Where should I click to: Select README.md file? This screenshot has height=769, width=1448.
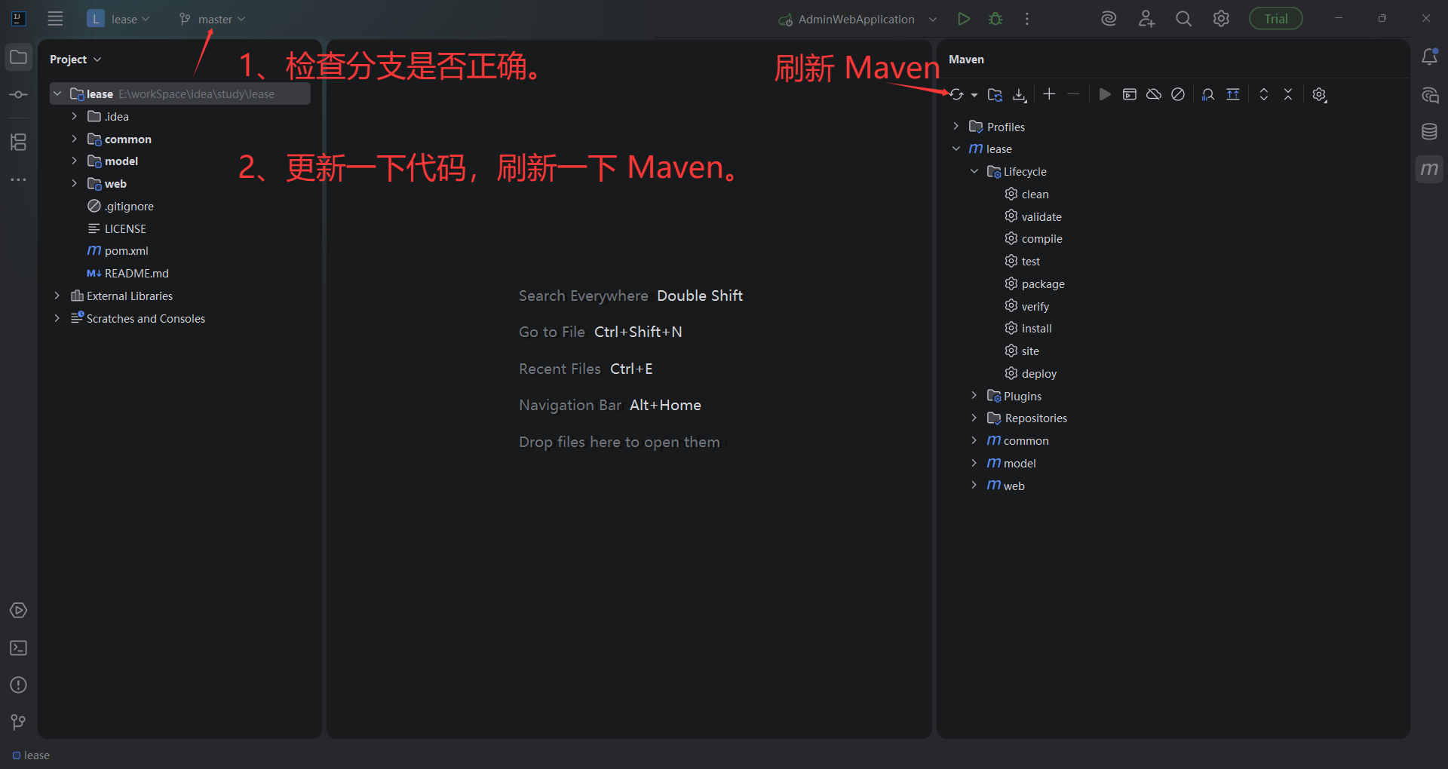(127, 274)
